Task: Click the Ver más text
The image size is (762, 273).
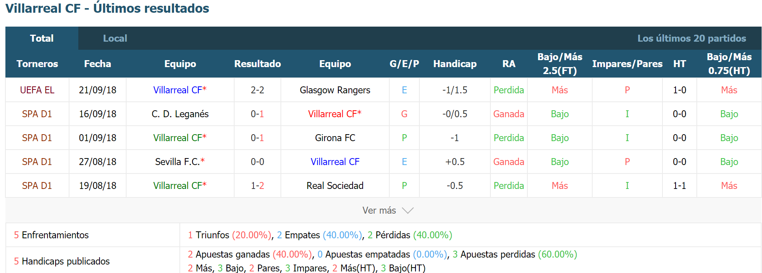Action: (x=379, y=211)
